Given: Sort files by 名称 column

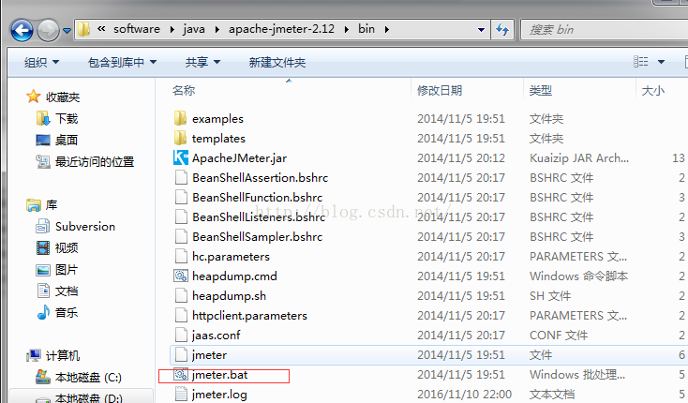Looking at the screenshot, I should tap(184, 90).
